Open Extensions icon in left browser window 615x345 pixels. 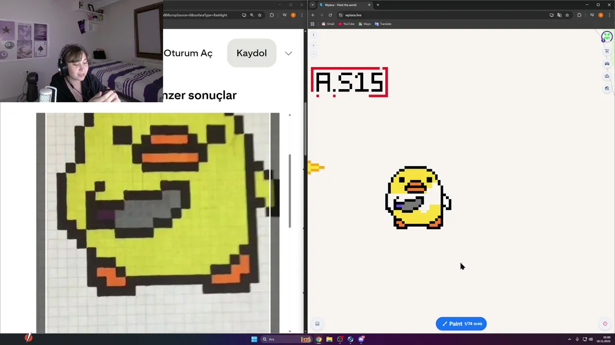pos(271,15)
